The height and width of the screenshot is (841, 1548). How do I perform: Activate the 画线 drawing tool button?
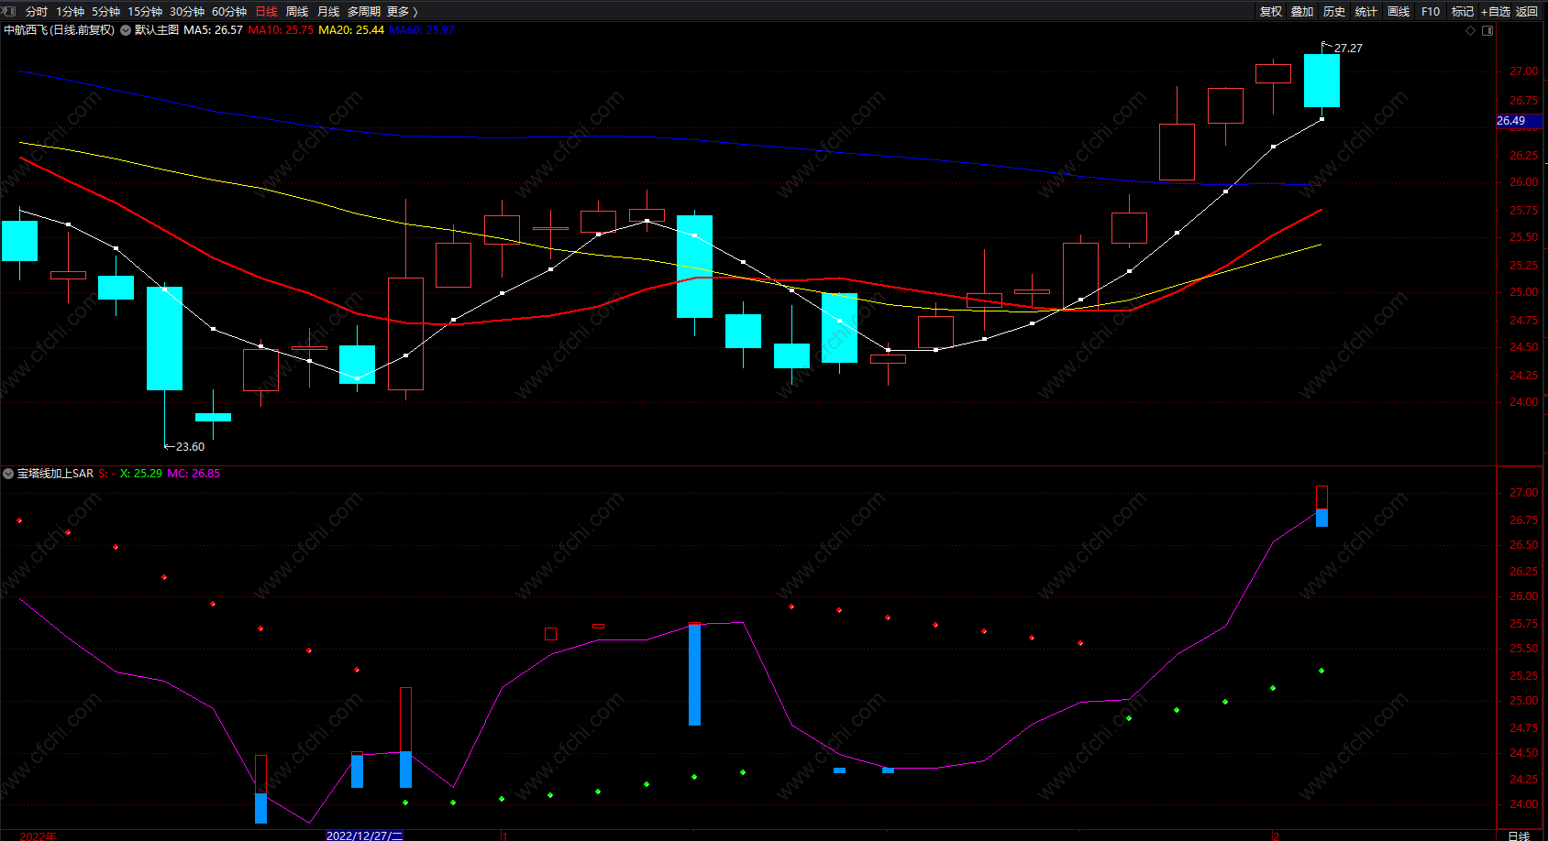1399,12
